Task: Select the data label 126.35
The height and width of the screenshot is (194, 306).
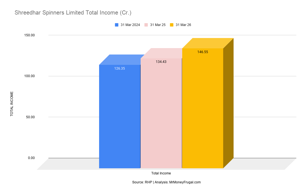Action: click(120, 68)
